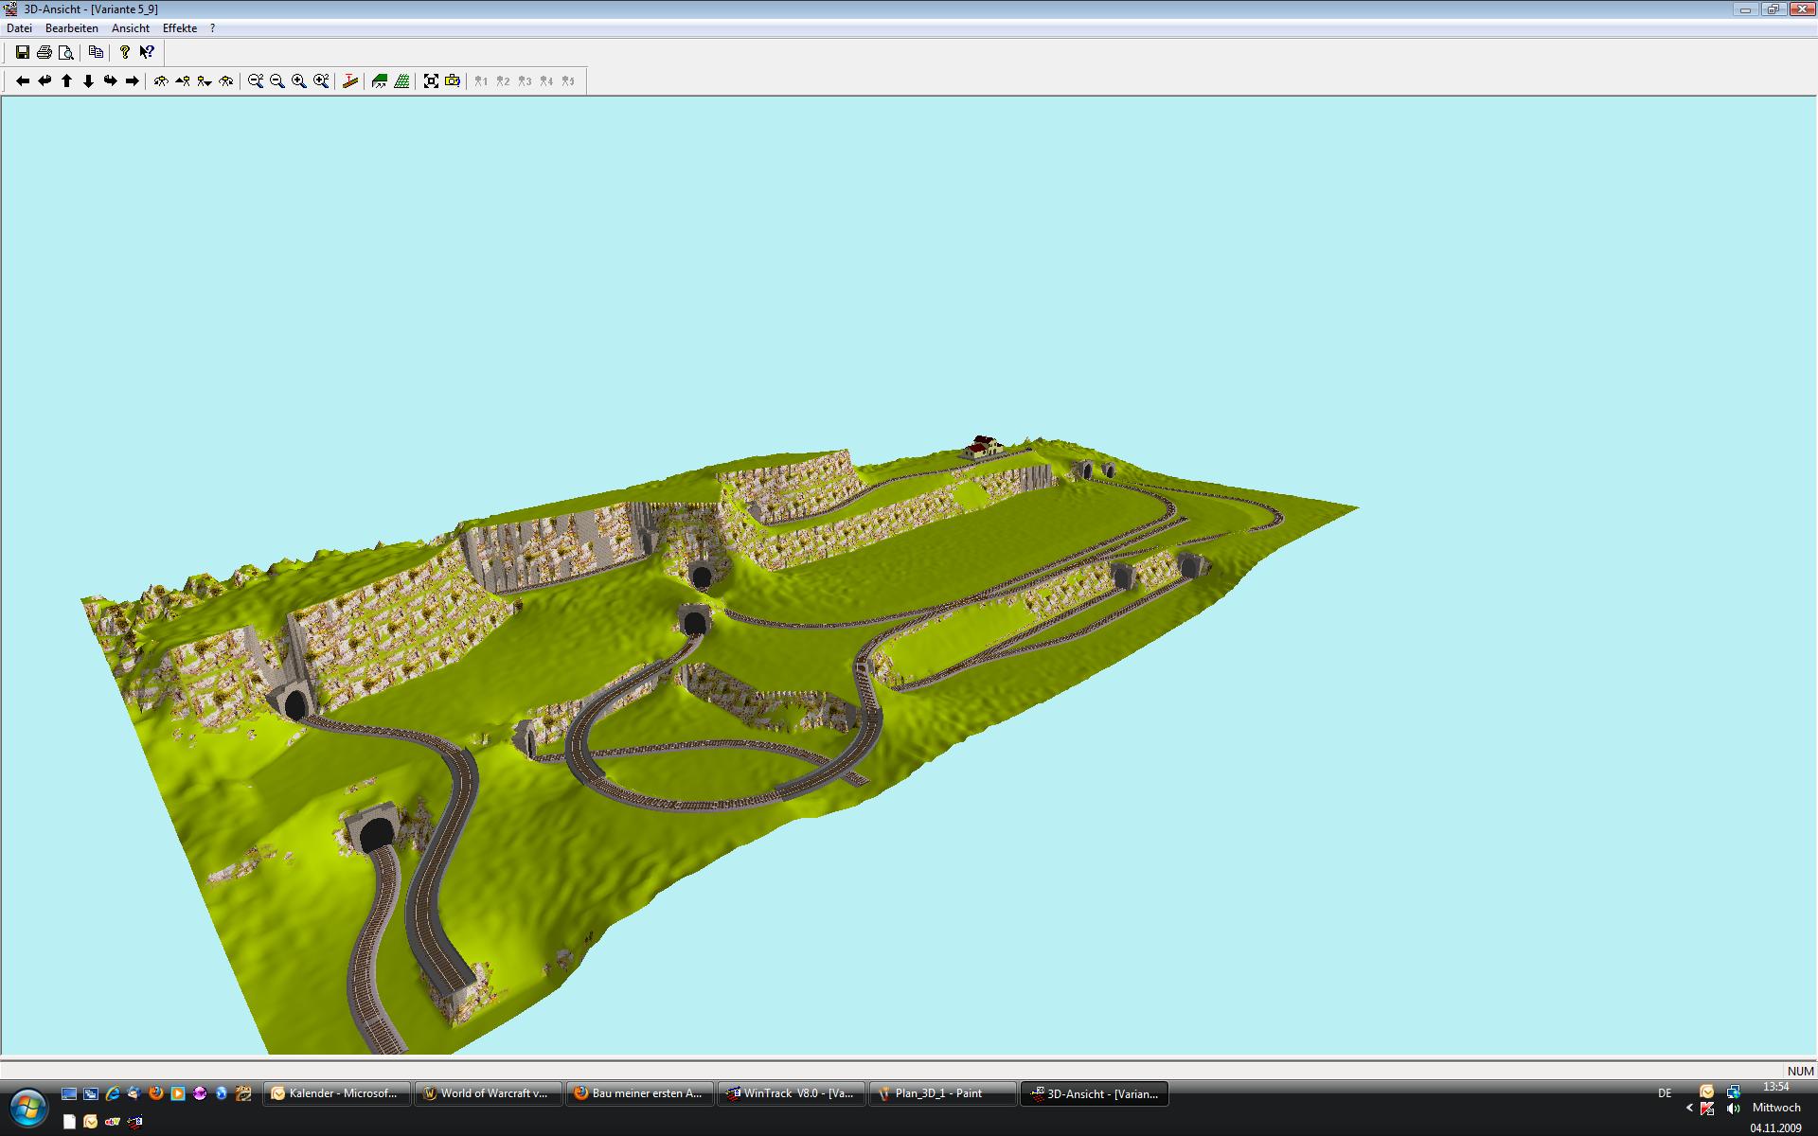Image resolution: width=1818 pixels, height=1136 pixels.
Task: Click the Print icon
Action: 44,53
